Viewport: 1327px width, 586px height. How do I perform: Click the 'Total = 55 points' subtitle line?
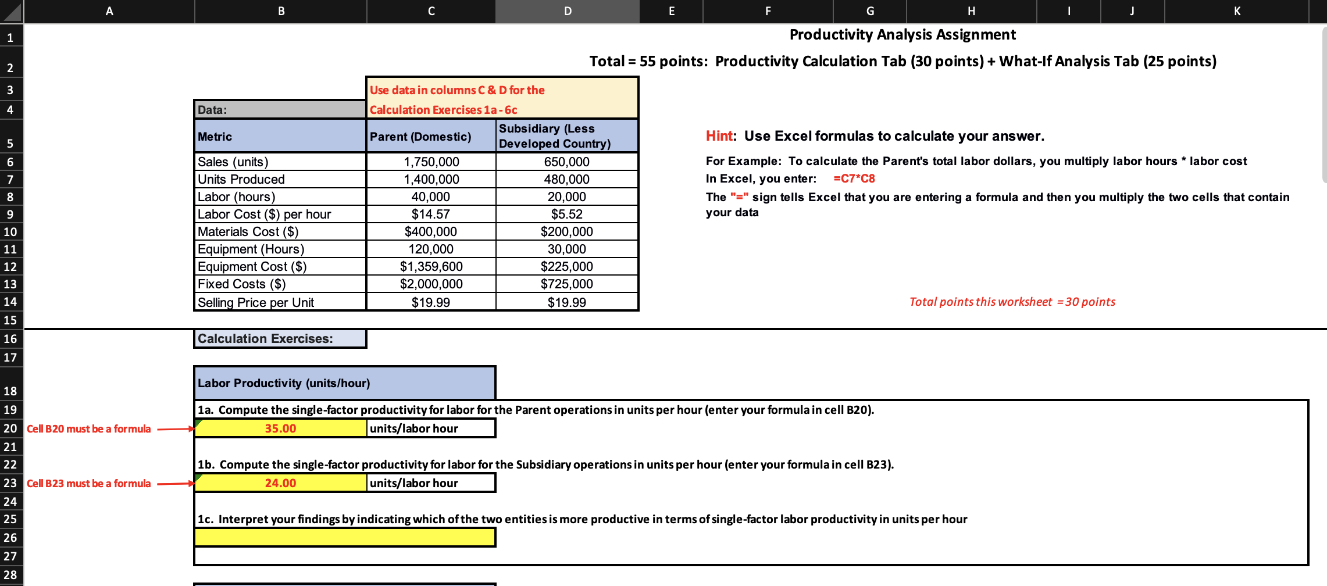(902, 62)
